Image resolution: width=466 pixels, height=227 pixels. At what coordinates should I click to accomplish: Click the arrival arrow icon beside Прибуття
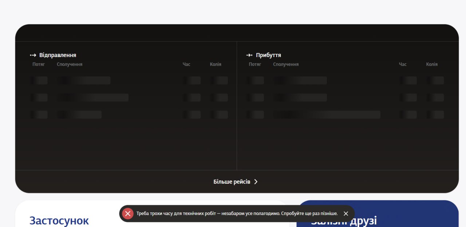click(249, 55)
